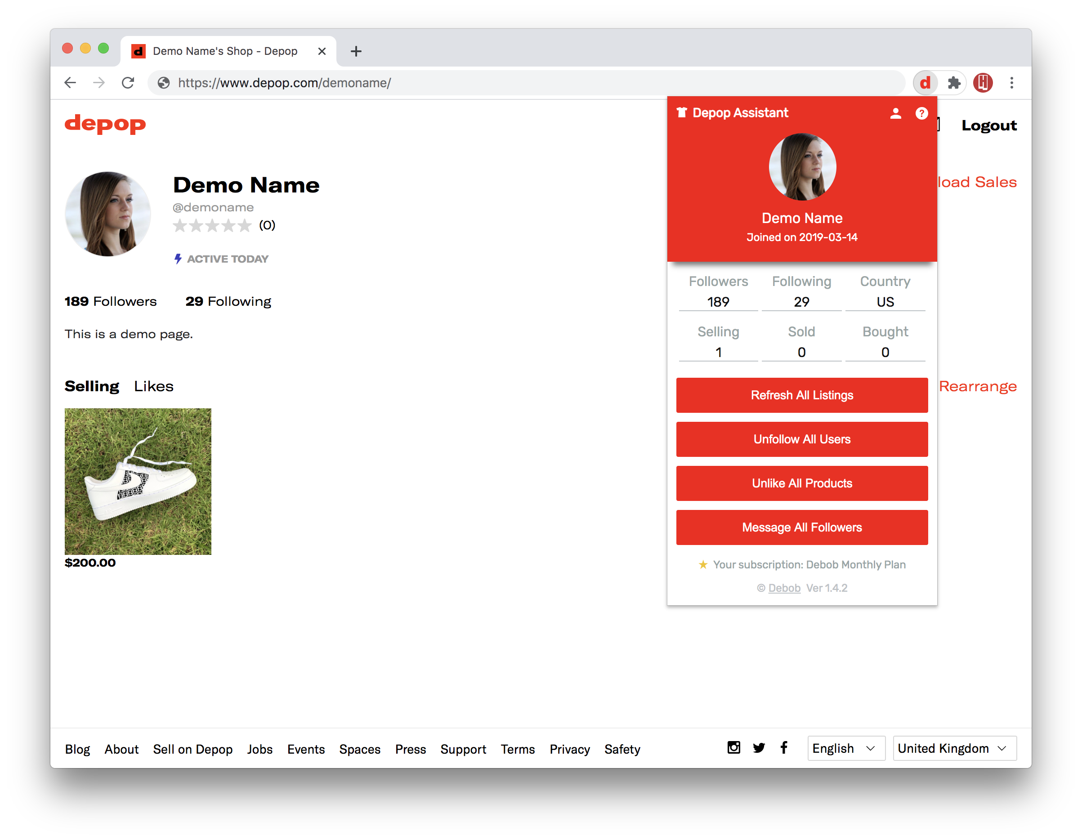Click the depop logo in the top left

(x=105, y=125)
